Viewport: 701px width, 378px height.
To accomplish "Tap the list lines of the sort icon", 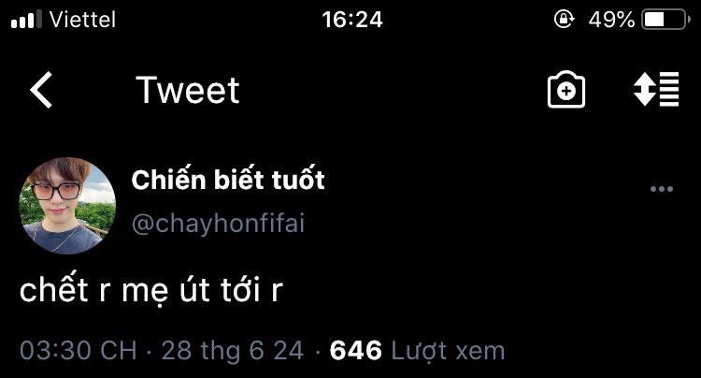I will [669, 89].
